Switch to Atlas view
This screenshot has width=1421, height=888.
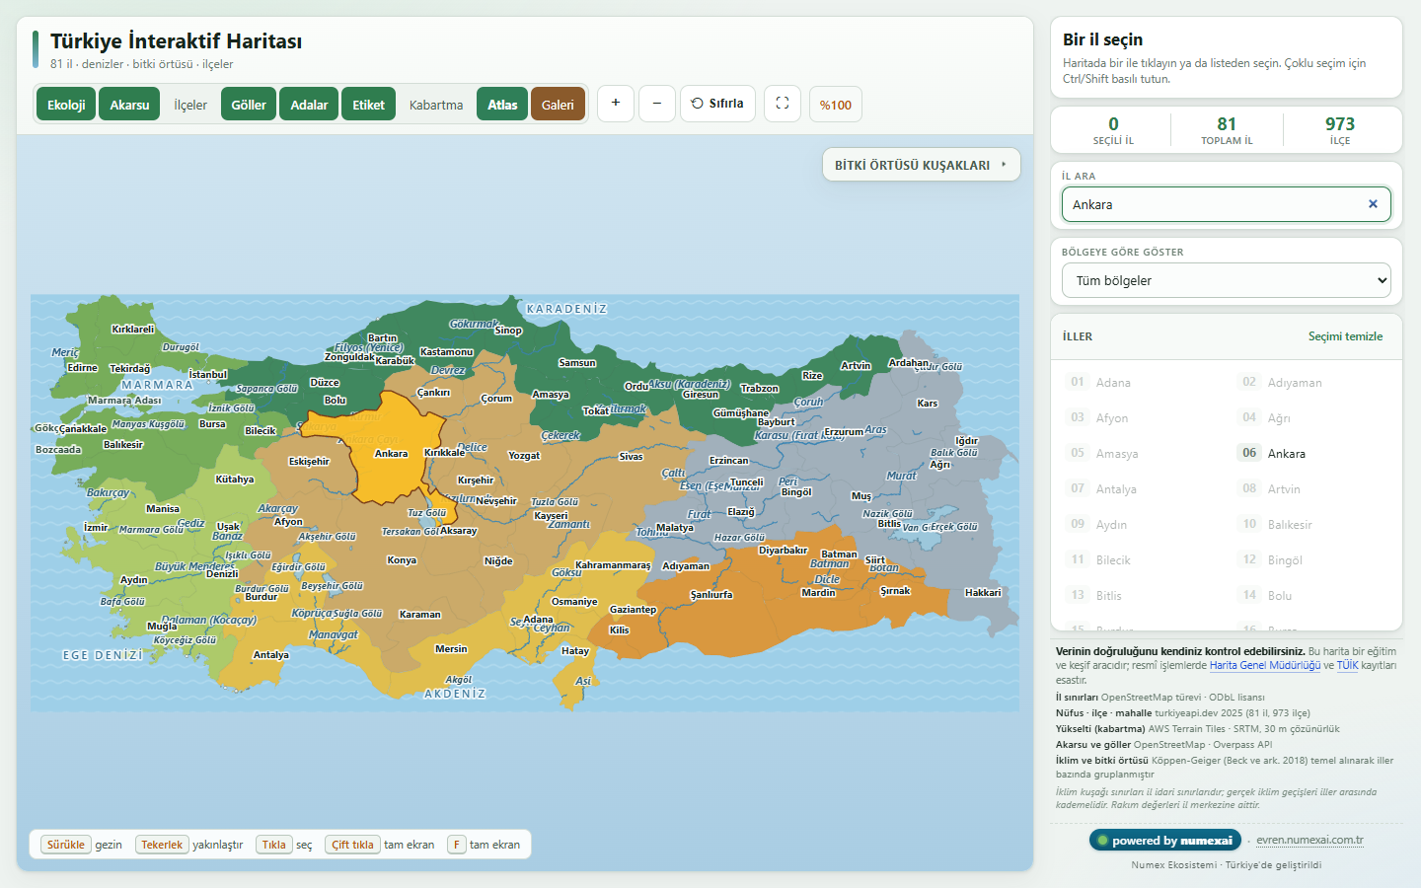(502, 105)
